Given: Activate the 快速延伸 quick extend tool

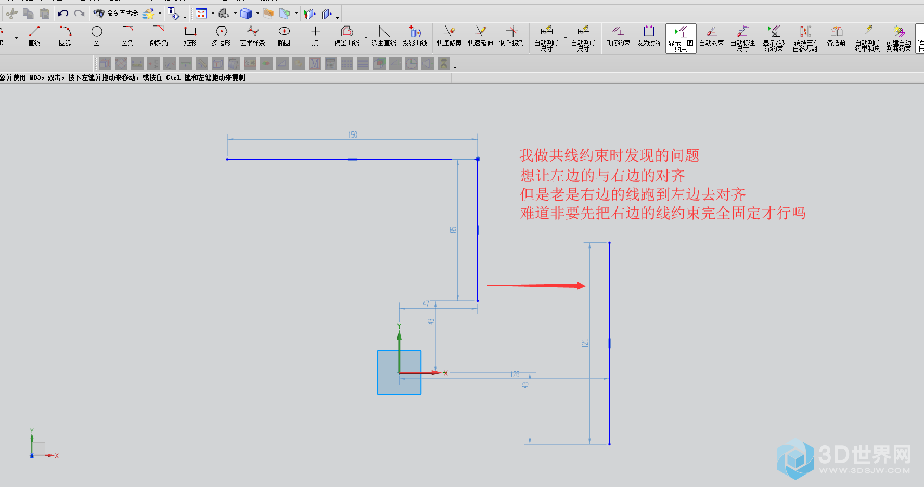Looking at the screenshot, I should click(481, 37).
